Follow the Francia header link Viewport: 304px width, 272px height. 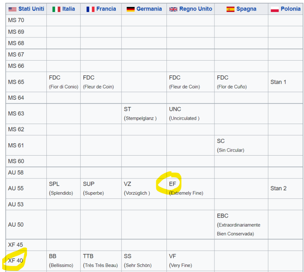tap(106, 9)
